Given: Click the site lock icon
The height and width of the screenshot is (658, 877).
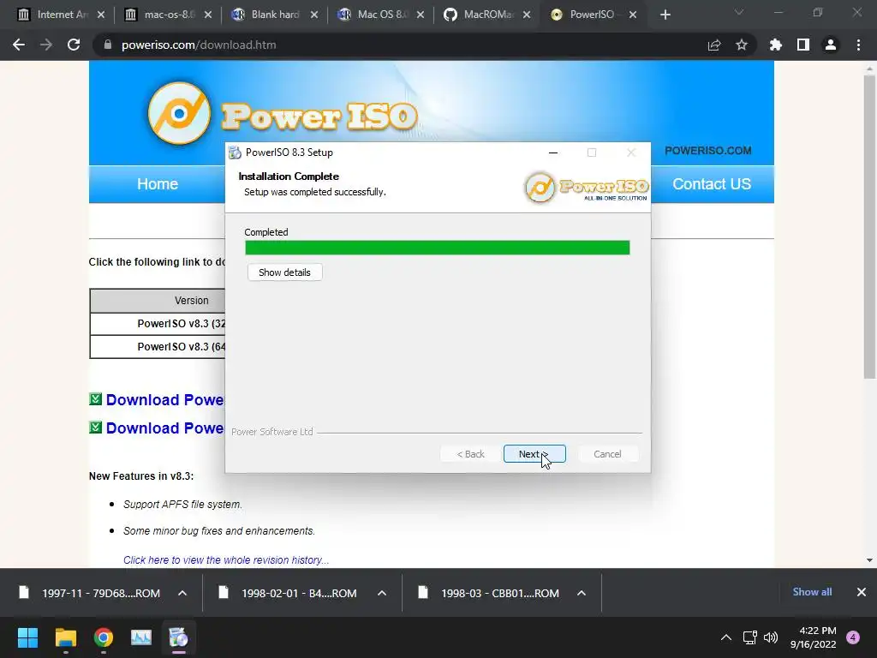Looking at the screenshot, I should (108, 45).
